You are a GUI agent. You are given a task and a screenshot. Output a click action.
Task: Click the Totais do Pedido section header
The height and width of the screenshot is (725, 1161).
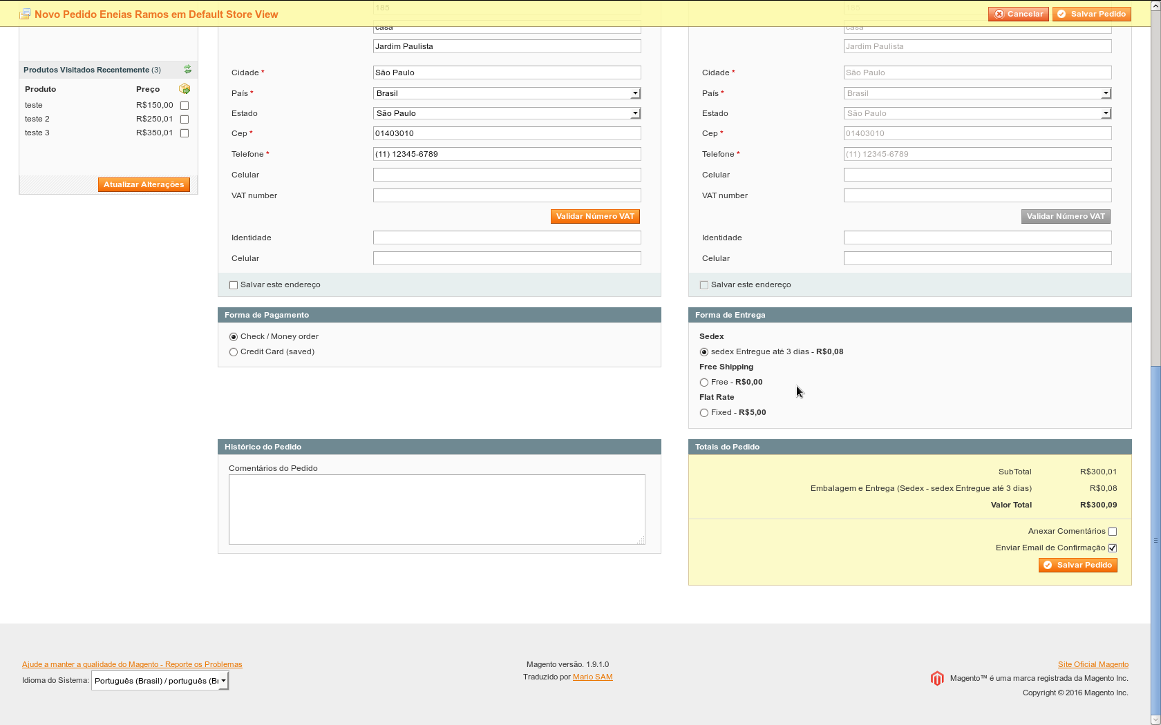[x=910, y=447]
